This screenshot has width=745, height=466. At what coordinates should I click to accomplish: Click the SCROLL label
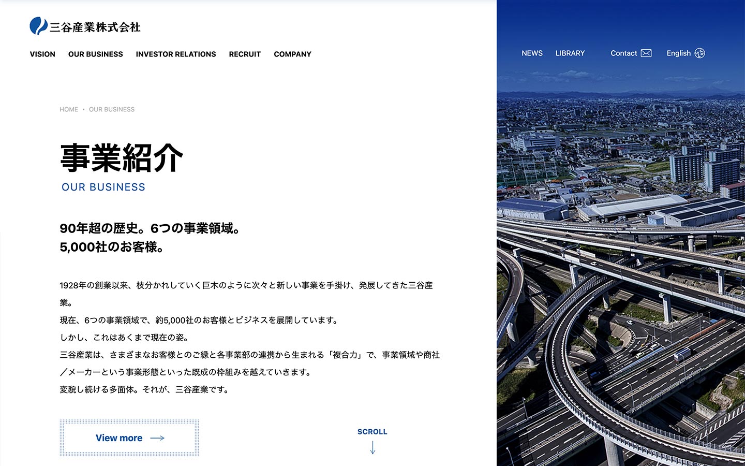pos(372,432)
